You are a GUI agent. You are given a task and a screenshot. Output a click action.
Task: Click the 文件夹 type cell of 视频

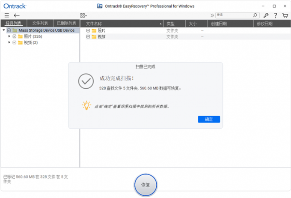[172, 36]
